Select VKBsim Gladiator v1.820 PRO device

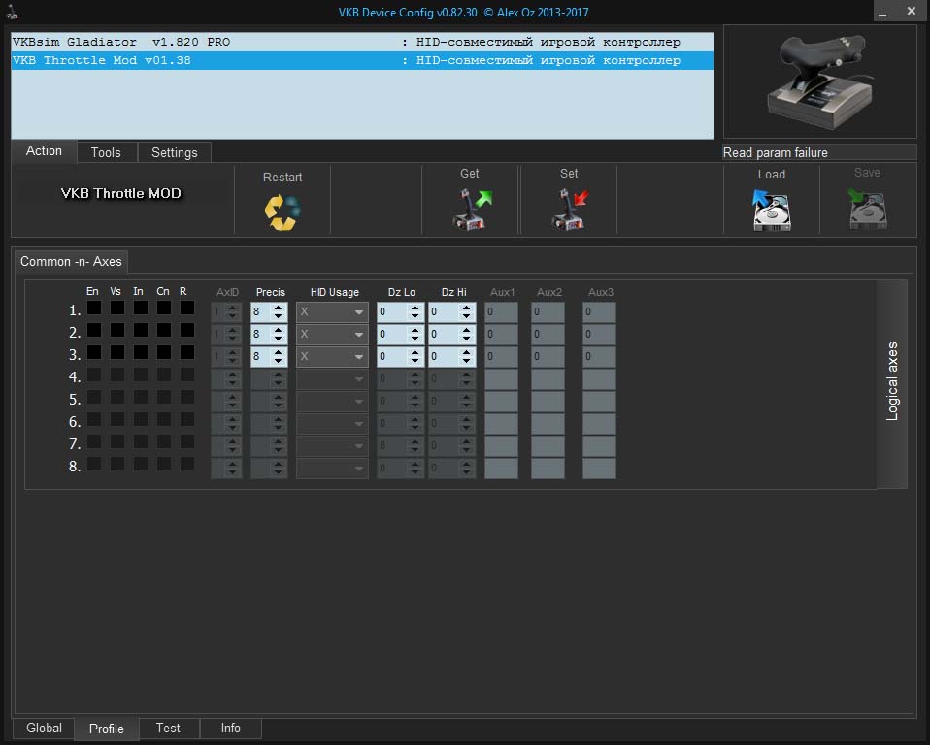(x=362, y=42)
